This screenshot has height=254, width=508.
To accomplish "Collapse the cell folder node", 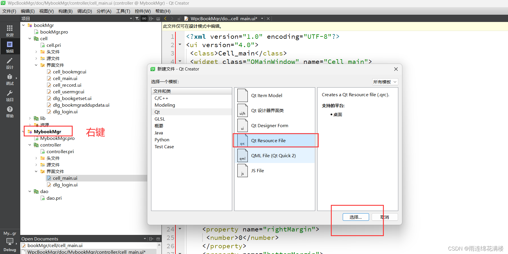I will pyautogui.click(x=30, y=38).
